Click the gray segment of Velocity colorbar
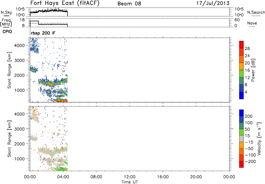265x184 pixels. (x=241, y=138)
